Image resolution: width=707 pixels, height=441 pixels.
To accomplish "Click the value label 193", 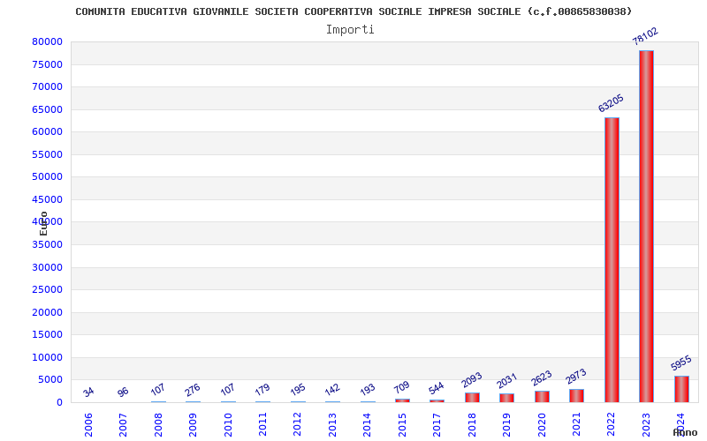I will pos(368,389).
